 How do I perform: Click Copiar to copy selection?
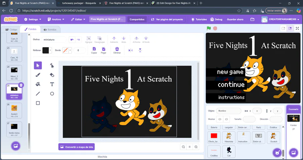pyautogui.click(x=94, y=50)
